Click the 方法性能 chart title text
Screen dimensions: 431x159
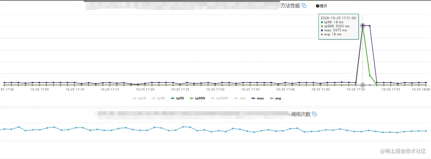[290, 6]
